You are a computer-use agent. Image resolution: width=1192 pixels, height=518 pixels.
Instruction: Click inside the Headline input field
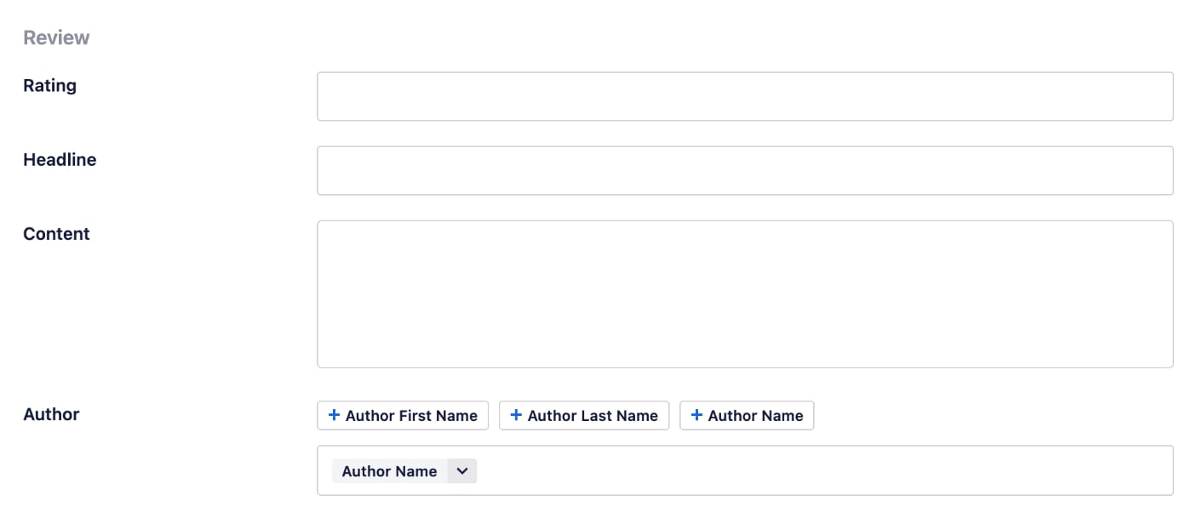745,169
